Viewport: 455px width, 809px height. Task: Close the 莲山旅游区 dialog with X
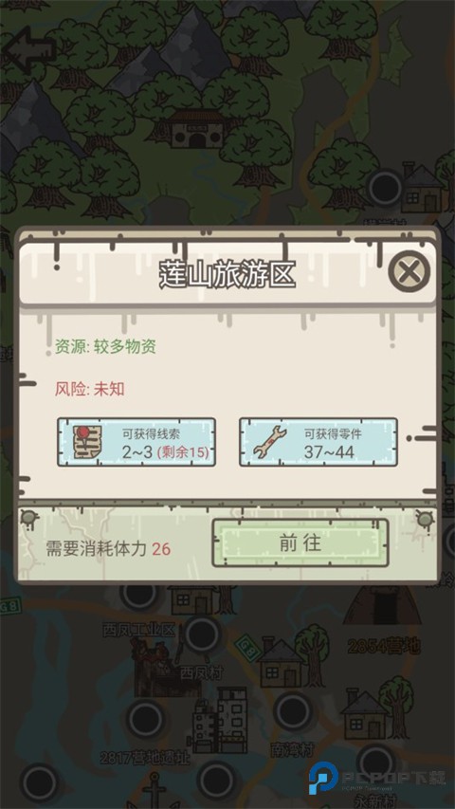click(x=409, y=271)
